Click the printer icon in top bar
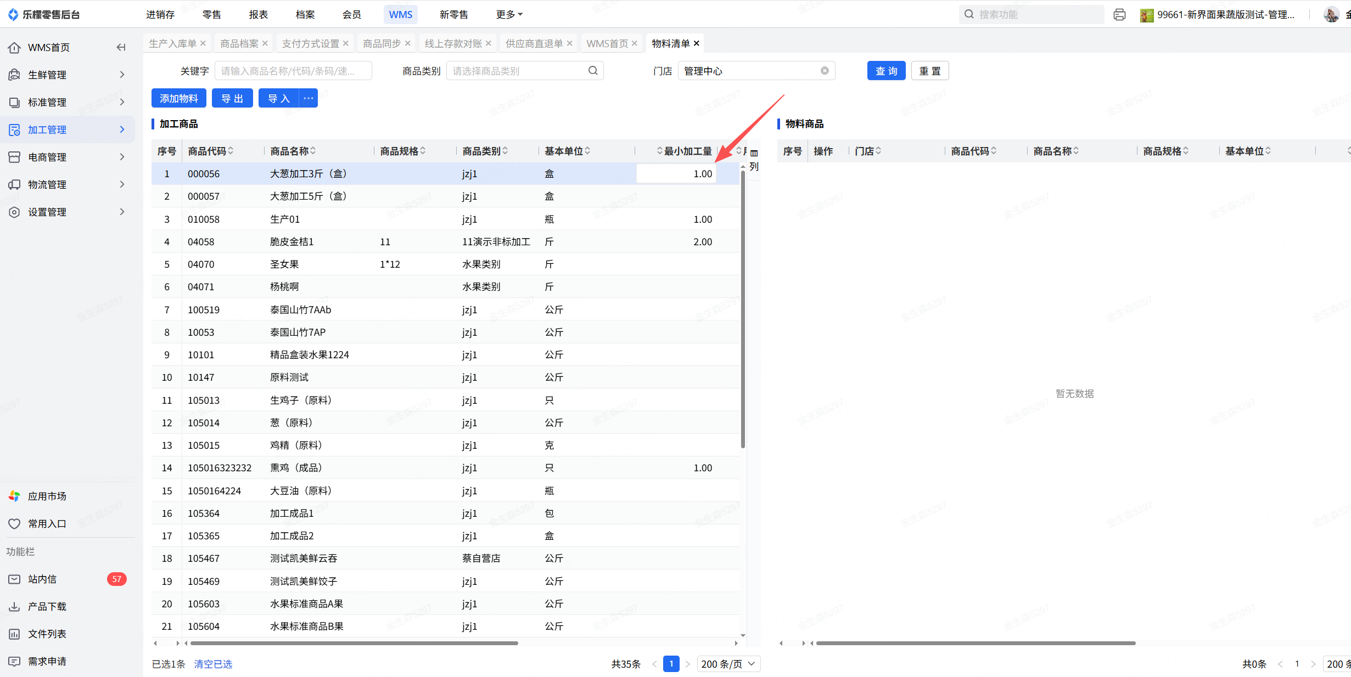This screenshot has height=677, width=1351. click(1119, 15)
